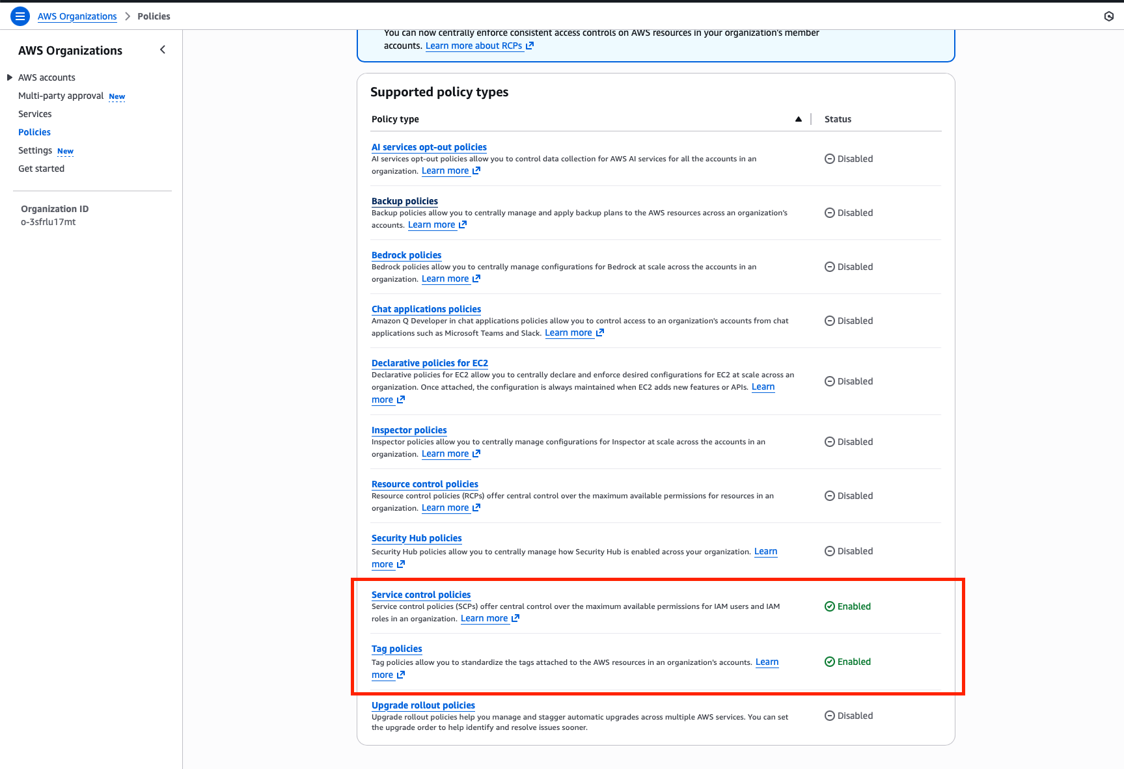Image resolution: width=1124 pixels, height=769 pixels.
Task: Click the Disabled status icon for Backup policies
Action: coord(829,213)
